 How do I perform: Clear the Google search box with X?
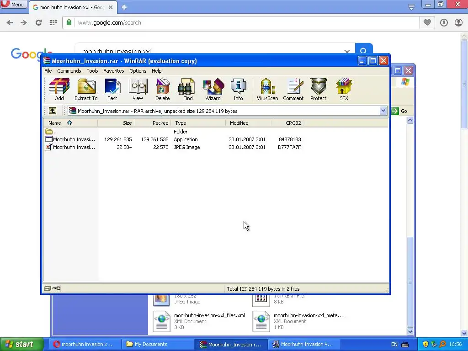click(x=347, y=52)
